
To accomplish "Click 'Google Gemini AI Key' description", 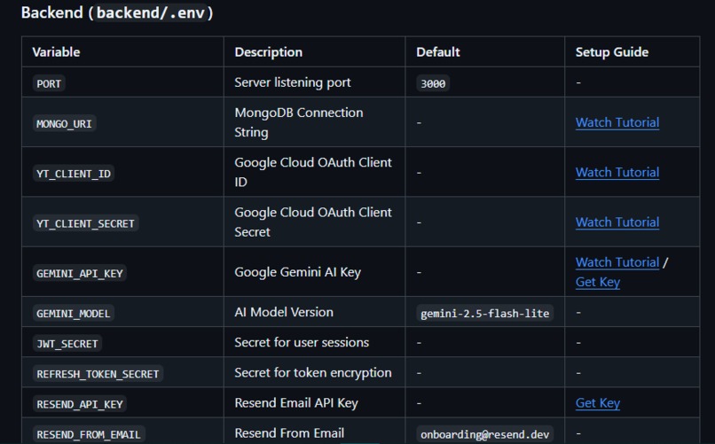I will click(297, 272).
